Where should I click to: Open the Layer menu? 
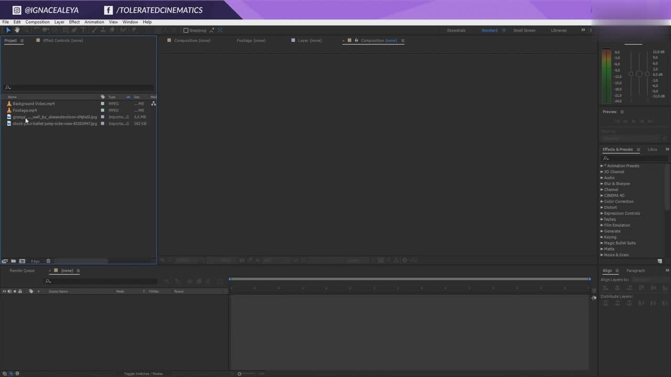coord(59,22)
